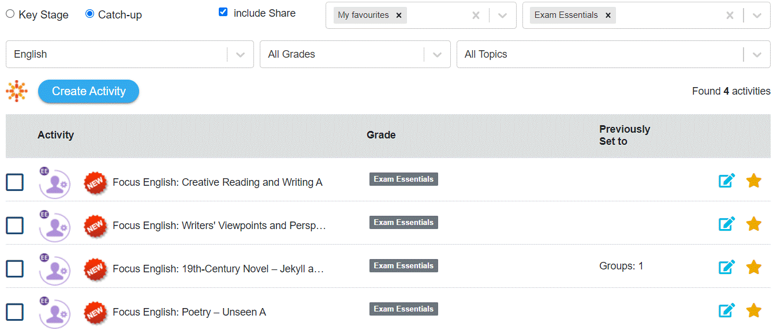Click the Create Activity button
The height and width of the screenshot is (330, 777).
pos(88,91)
